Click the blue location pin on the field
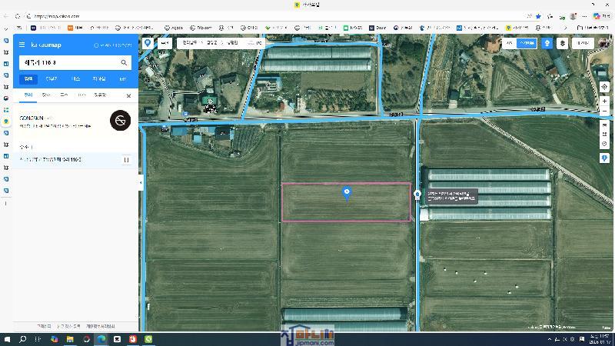This screenshot has height=346, width=615. (347, 192)
